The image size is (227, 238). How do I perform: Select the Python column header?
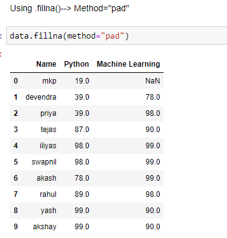point(76,64)
